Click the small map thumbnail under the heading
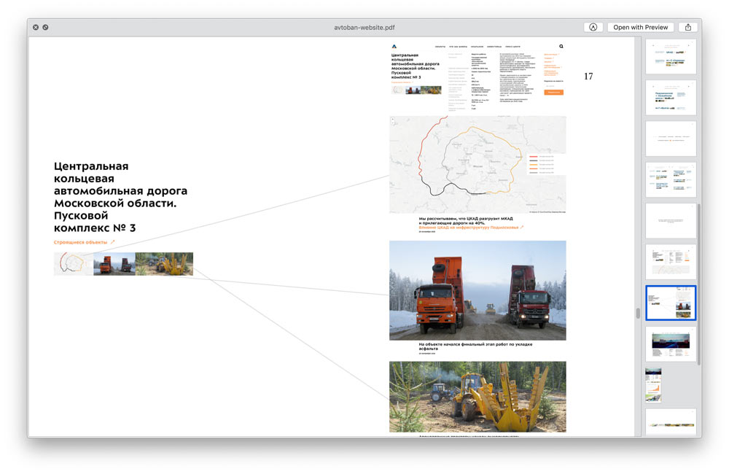This screenshot has height=474, width=729. click(x=73, y=264)
